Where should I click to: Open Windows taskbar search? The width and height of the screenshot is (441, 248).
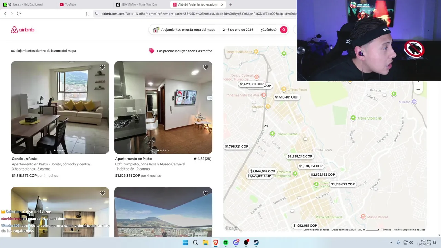pos(195,242)
